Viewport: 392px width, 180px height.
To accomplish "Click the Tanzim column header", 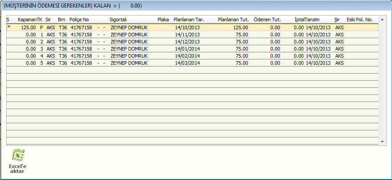I will tap(312, 20).
